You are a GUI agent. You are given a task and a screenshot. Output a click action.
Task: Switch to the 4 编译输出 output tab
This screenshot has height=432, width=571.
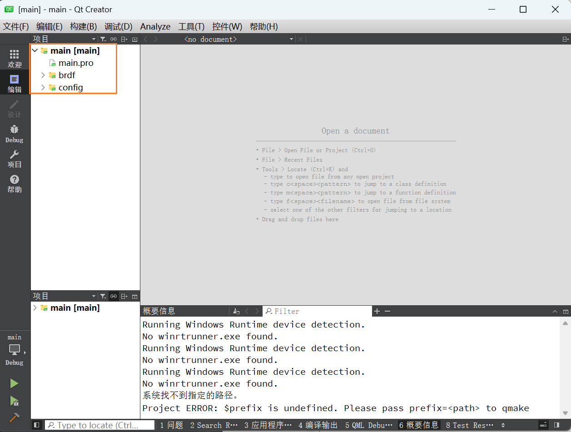318,425
